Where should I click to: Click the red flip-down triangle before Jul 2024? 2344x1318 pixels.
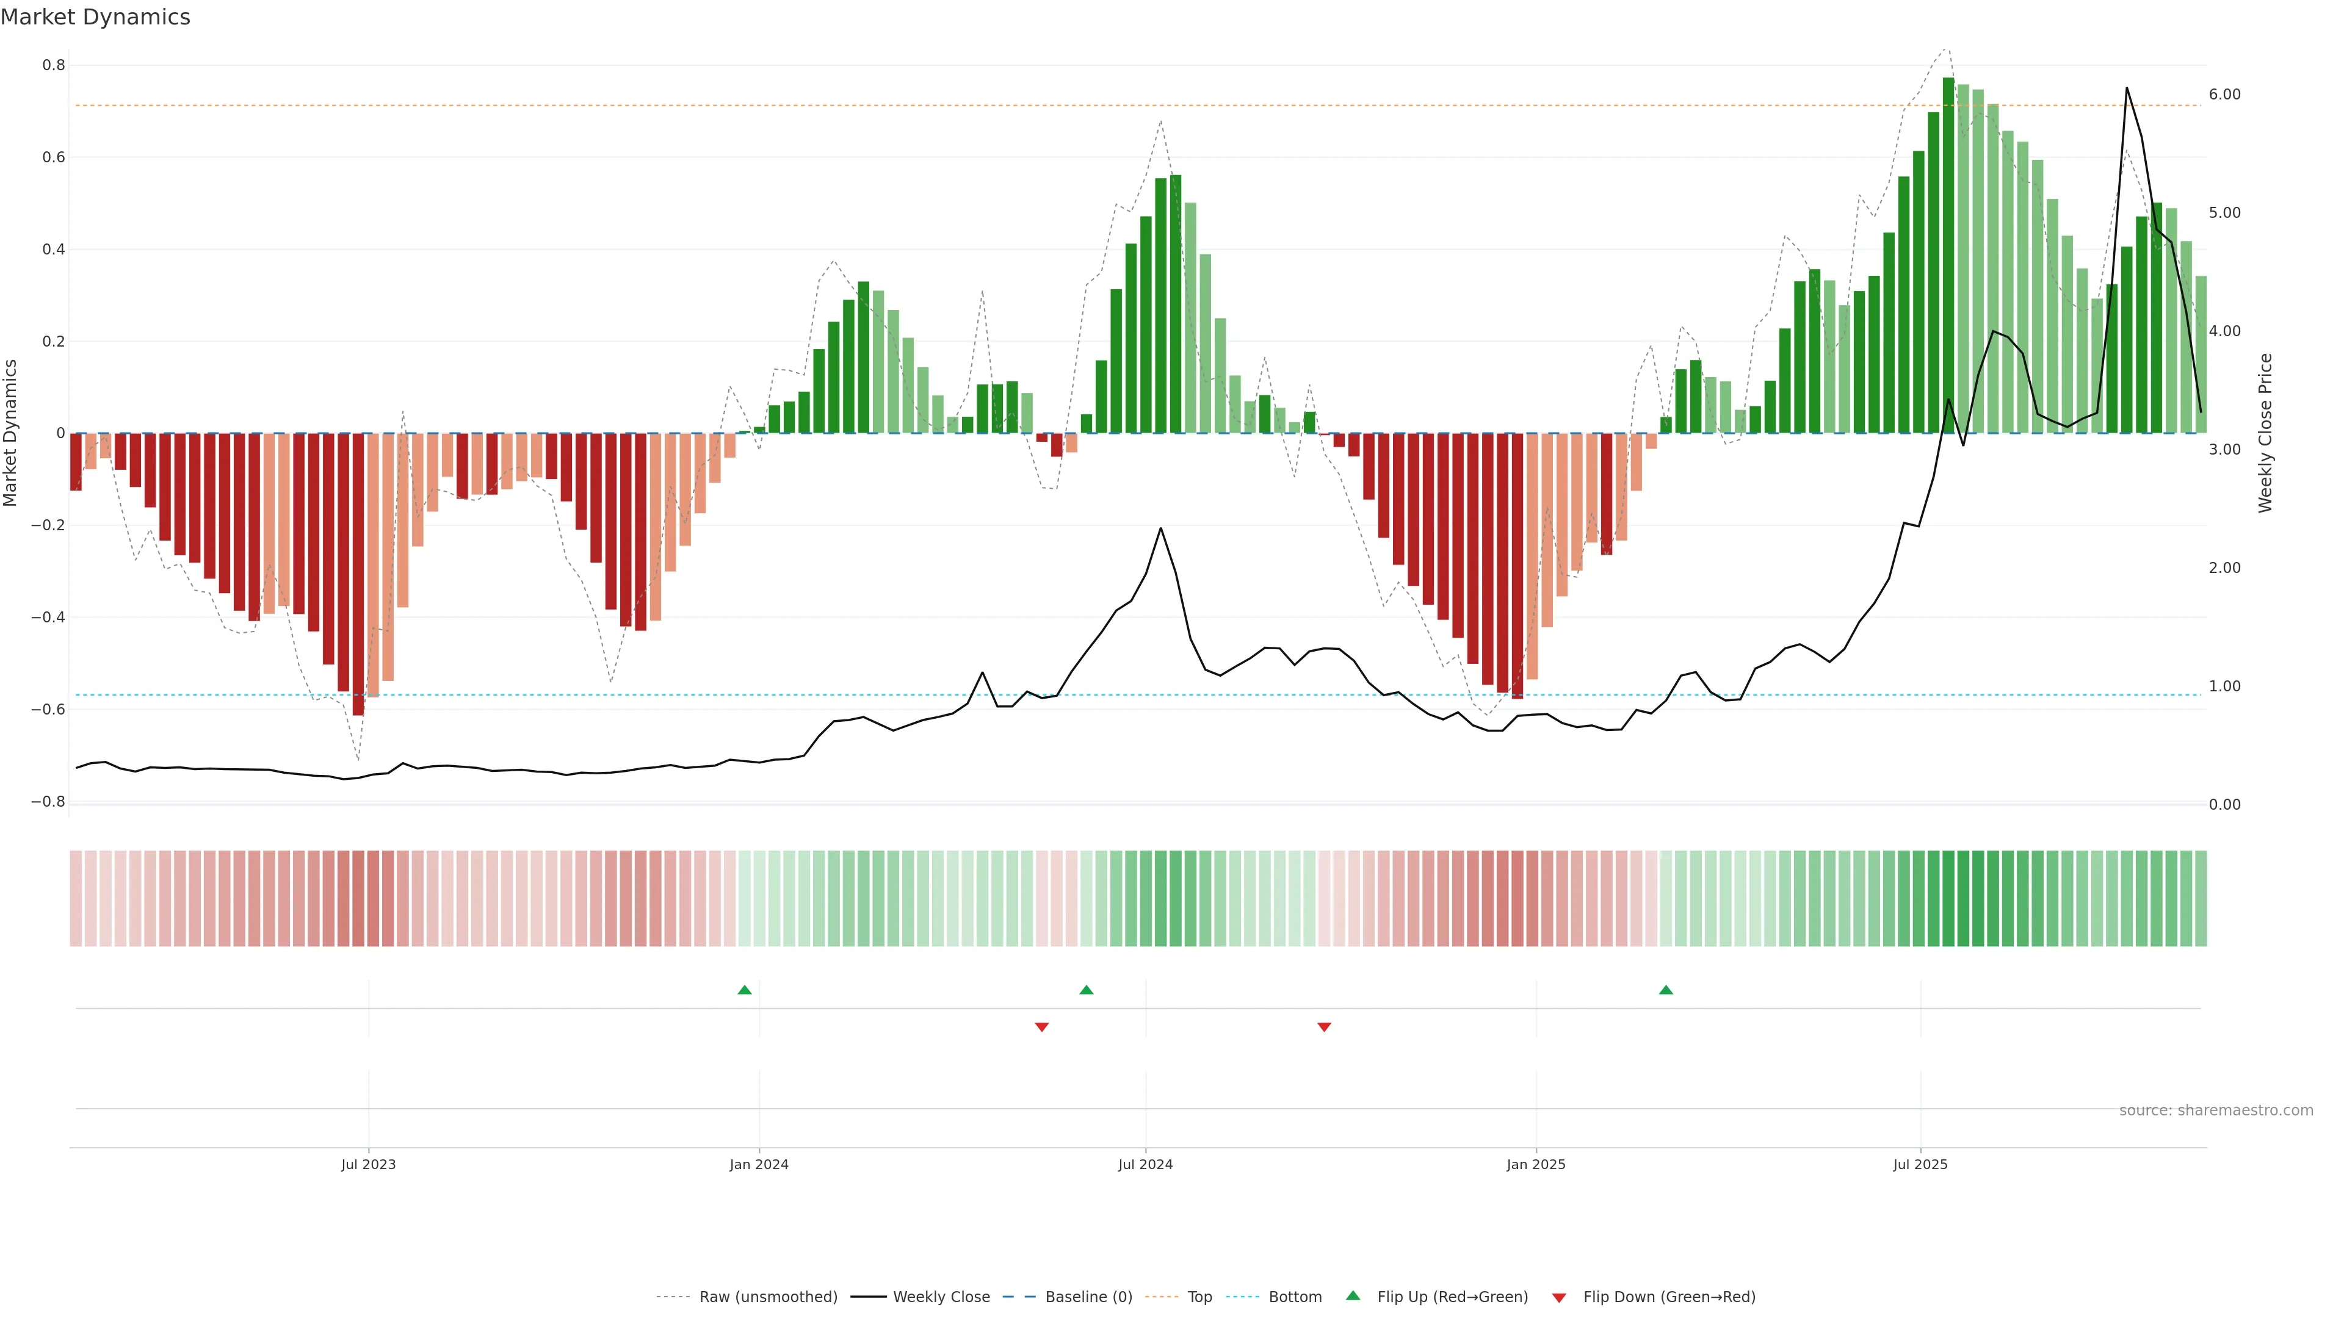tap(1042, 1027)
